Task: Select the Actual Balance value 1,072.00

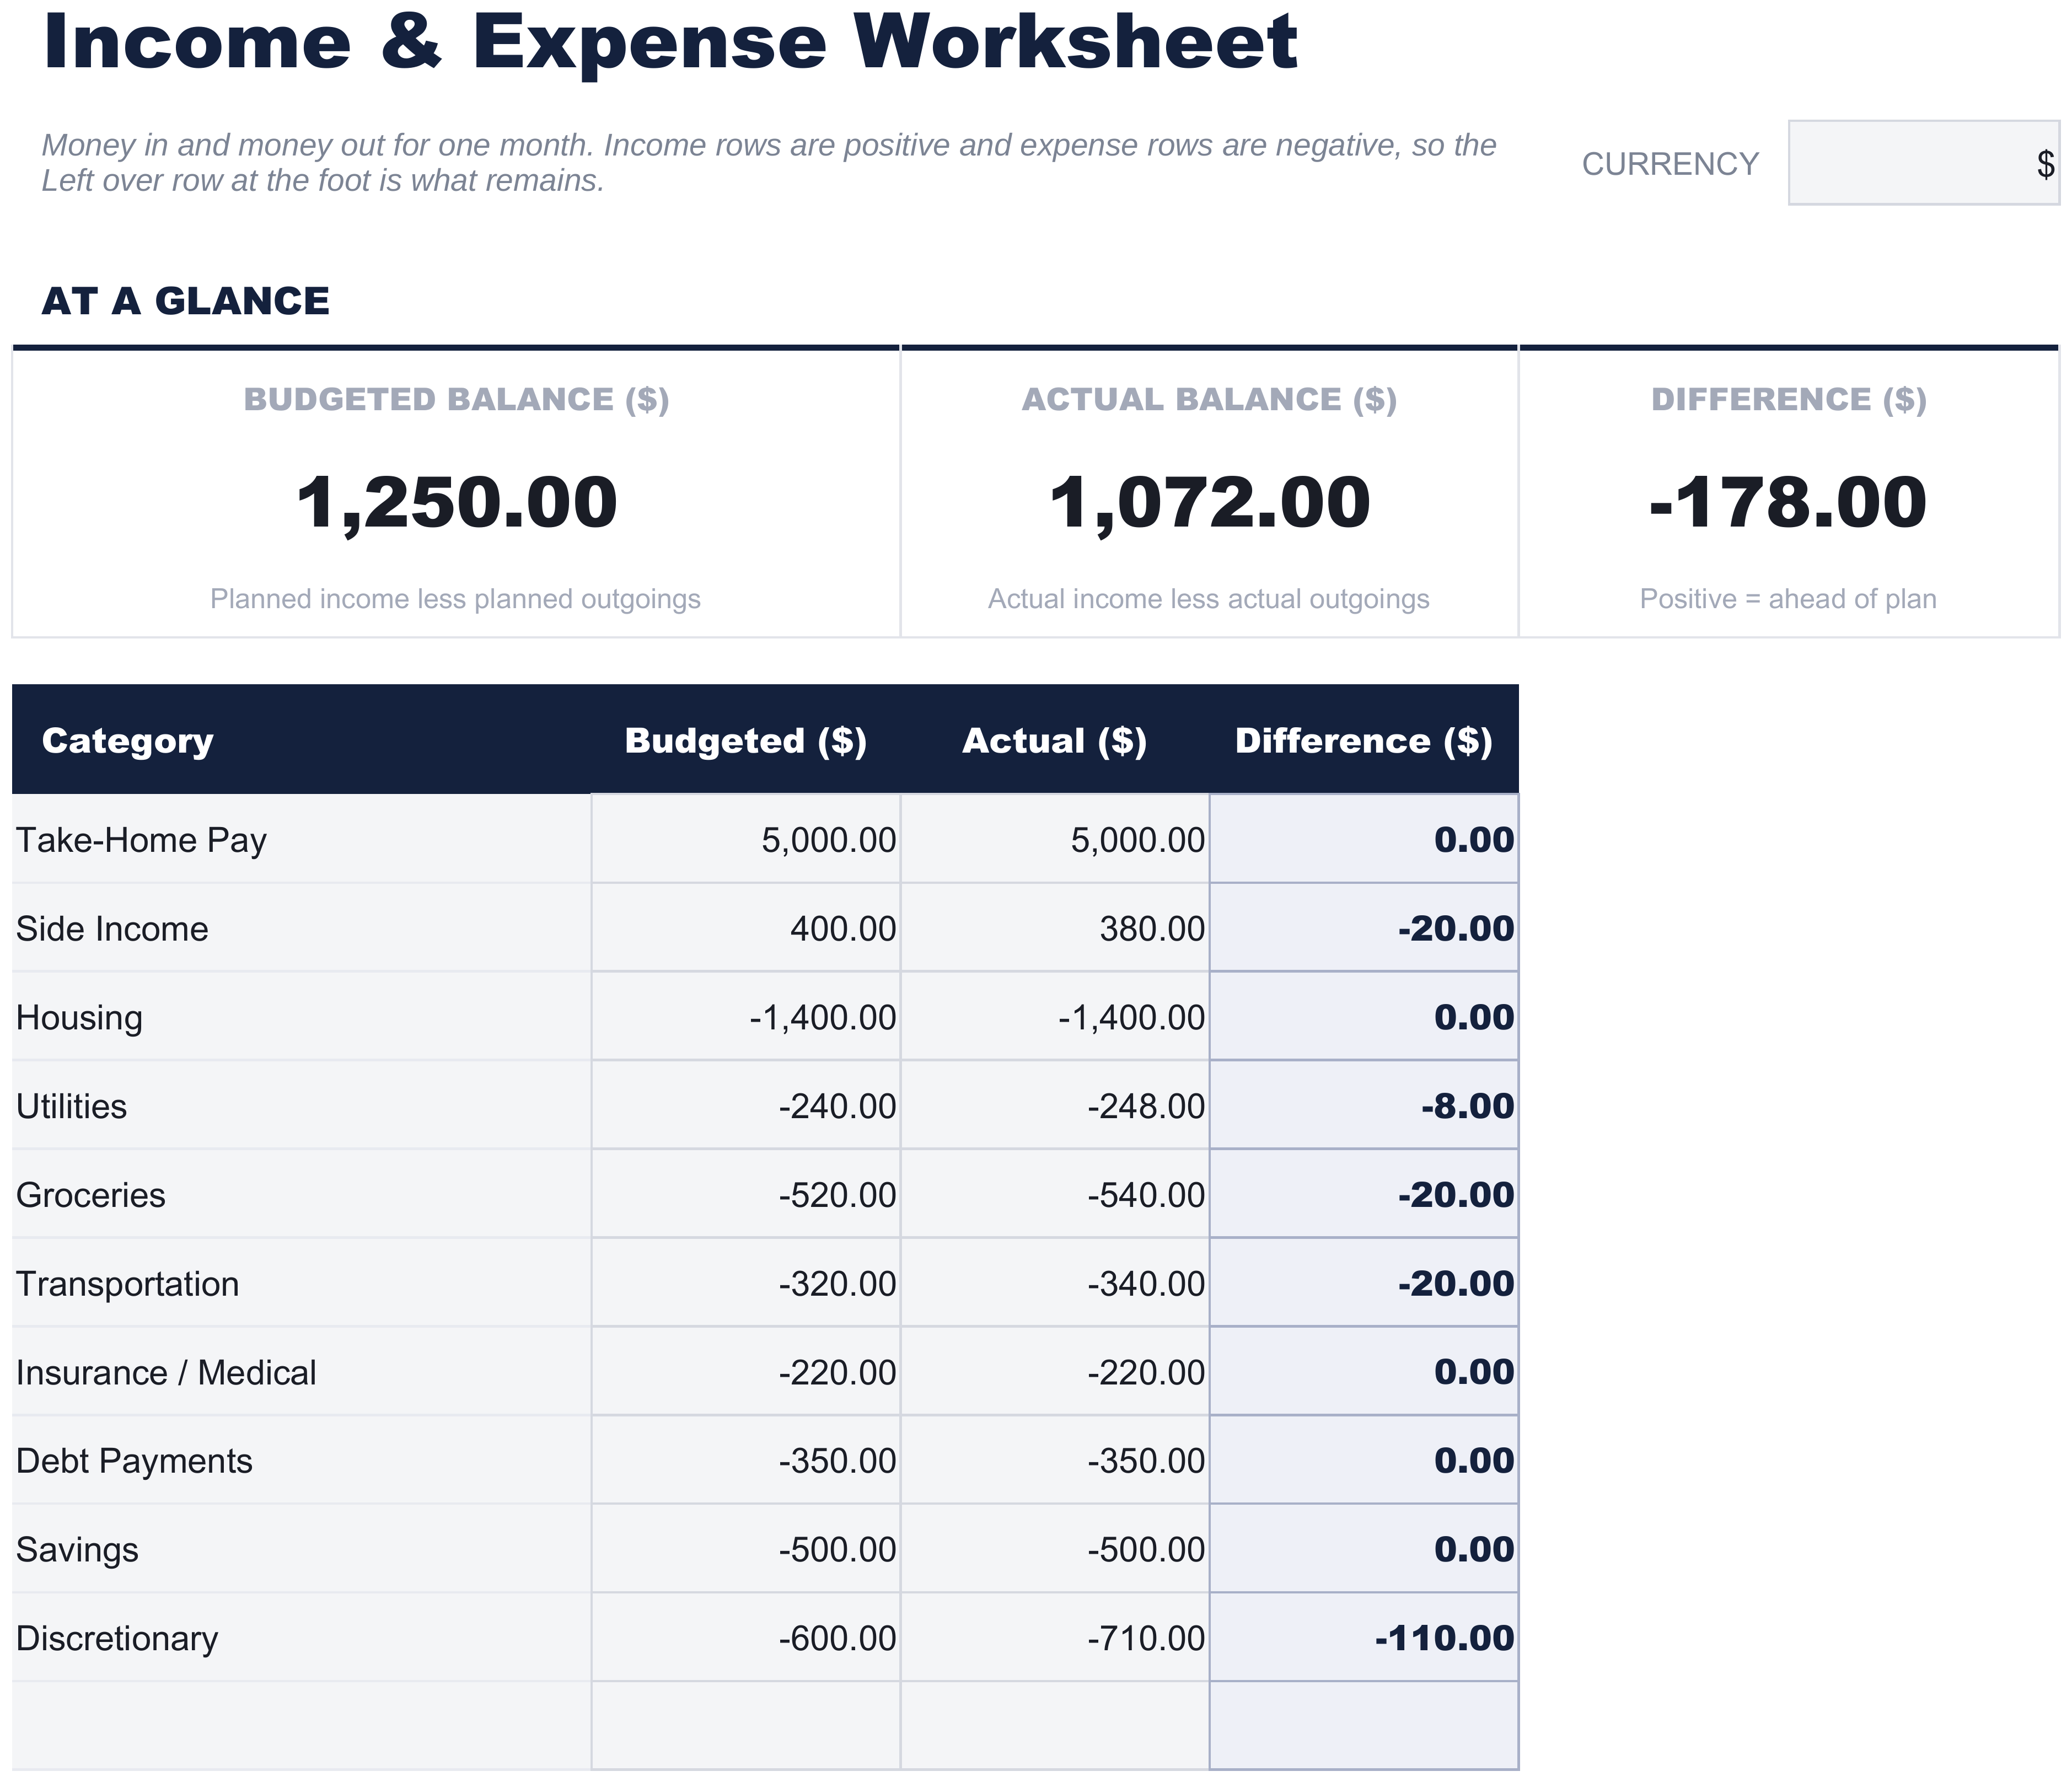Action: click(1209, 502)
